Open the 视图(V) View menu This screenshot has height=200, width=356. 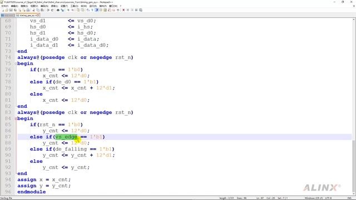pyautogui.click(x=34, y=6)
